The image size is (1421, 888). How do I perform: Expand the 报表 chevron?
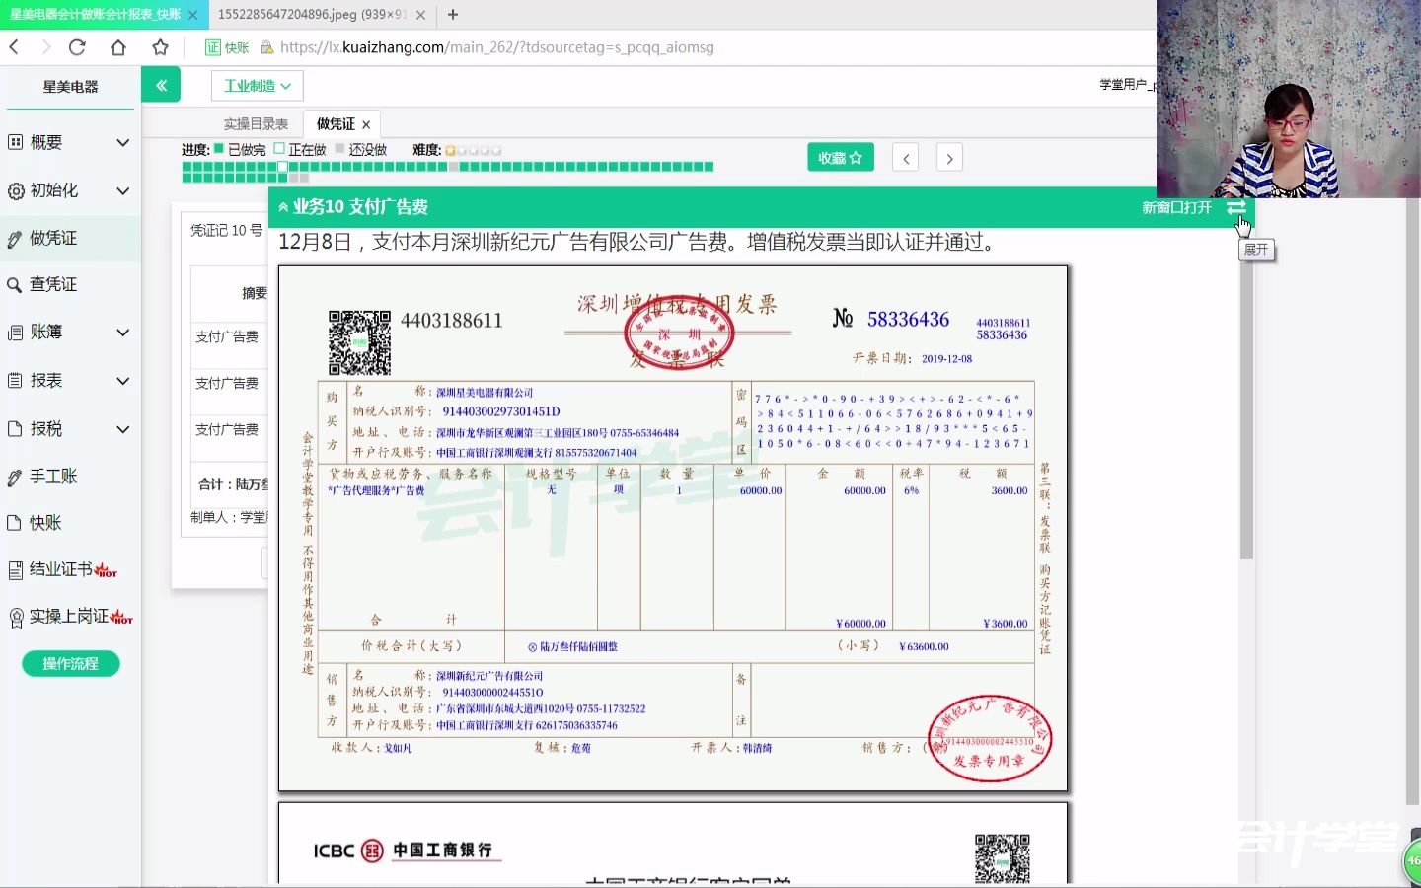[x=123, y=381]
